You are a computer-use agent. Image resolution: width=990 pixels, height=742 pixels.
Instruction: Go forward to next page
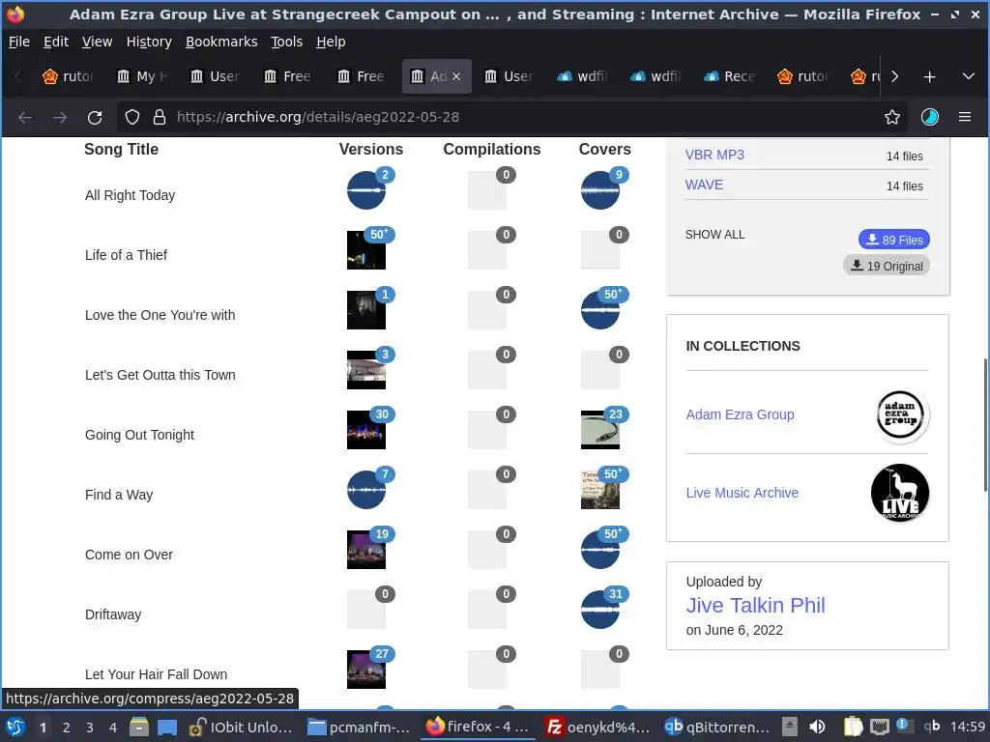click(x=60, y=117)
